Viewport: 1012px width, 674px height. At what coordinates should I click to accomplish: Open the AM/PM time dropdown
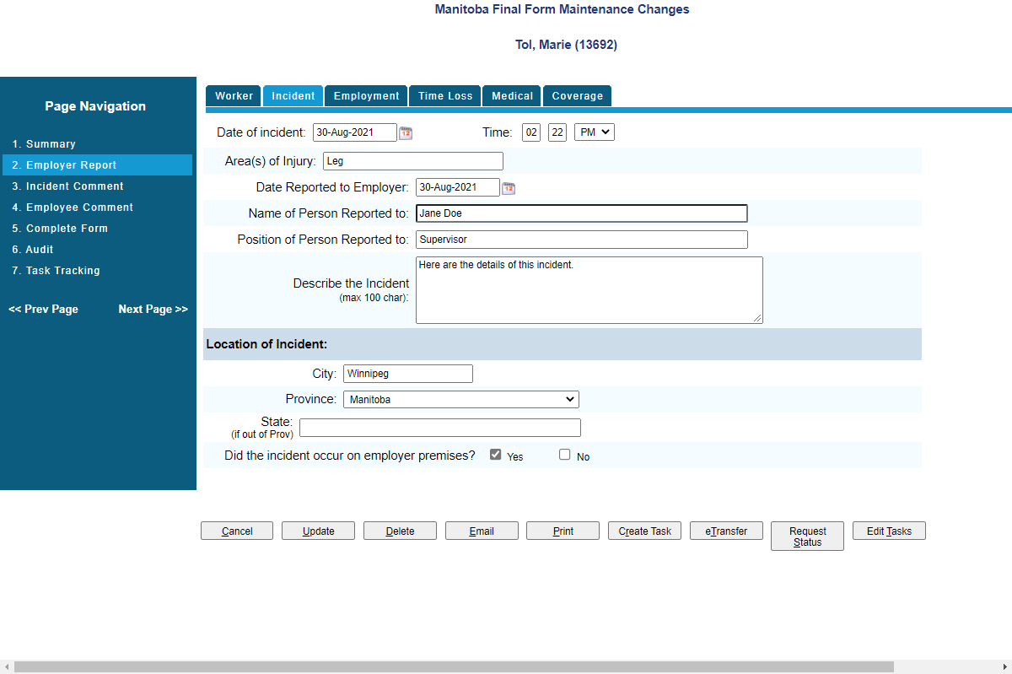pyautogui.click(x=595, y=132)
